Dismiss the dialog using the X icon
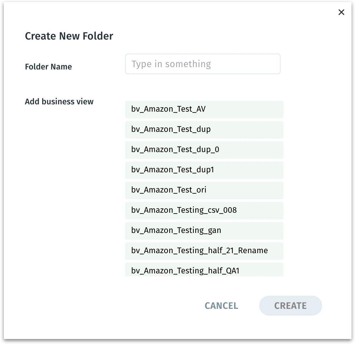This screenshot has height=344, width=355. coord(341,12)
